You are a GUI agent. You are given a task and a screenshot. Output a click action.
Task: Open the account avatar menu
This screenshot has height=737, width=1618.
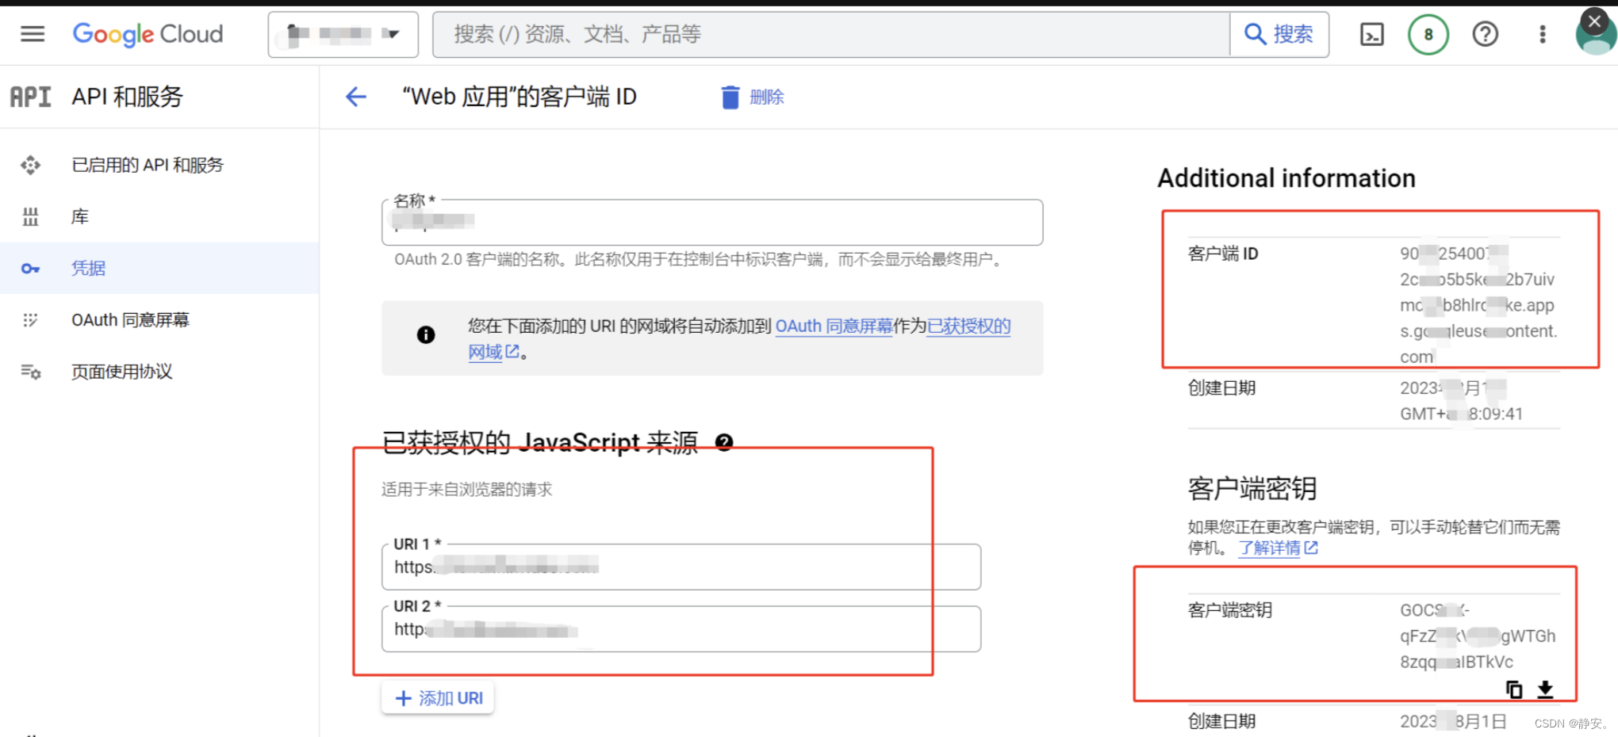[x=1594, y=33]
